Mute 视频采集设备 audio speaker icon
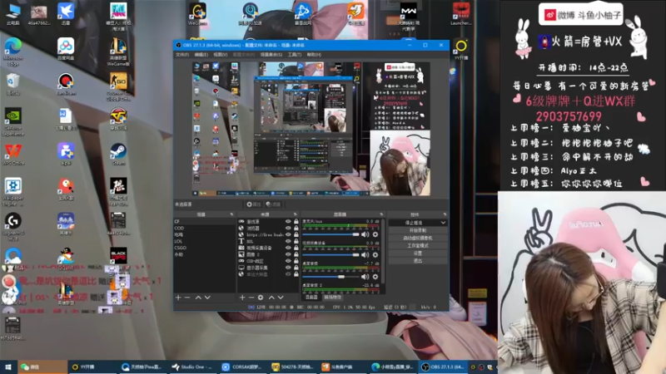Screen dimensions: 666x374 coord(365,255)
